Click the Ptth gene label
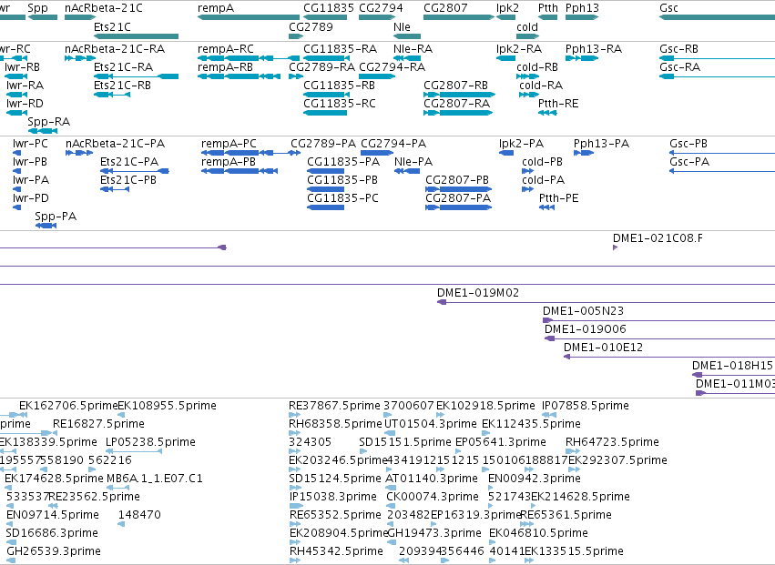 click(547, 8)
